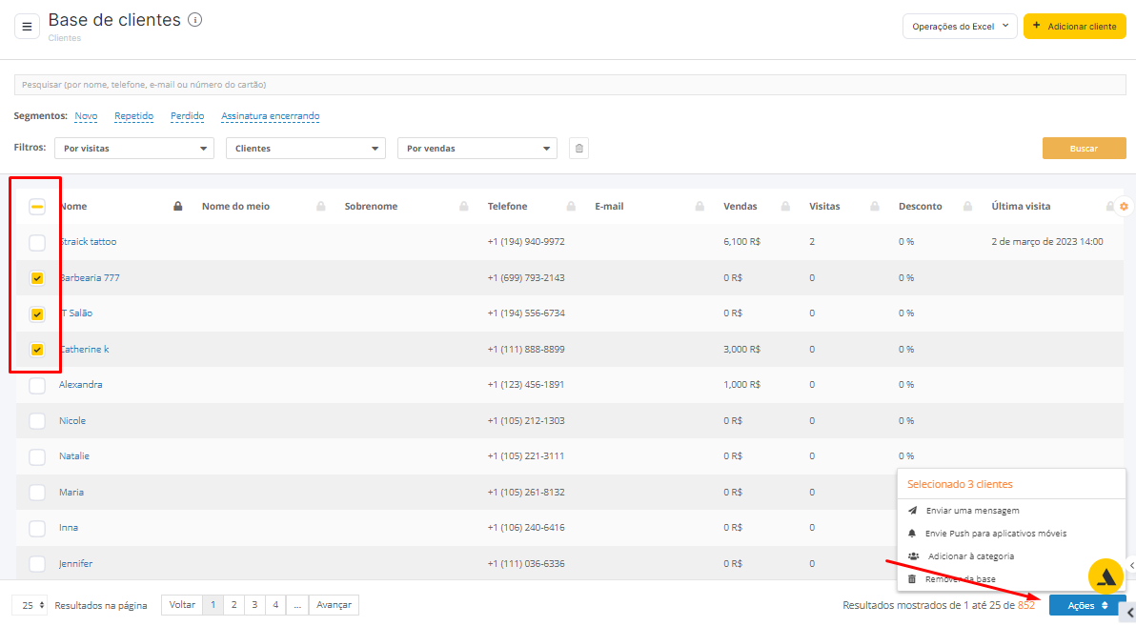Select the Maria row checkbox
This screenshot has height=626, width=1136.
pos(37,493)
